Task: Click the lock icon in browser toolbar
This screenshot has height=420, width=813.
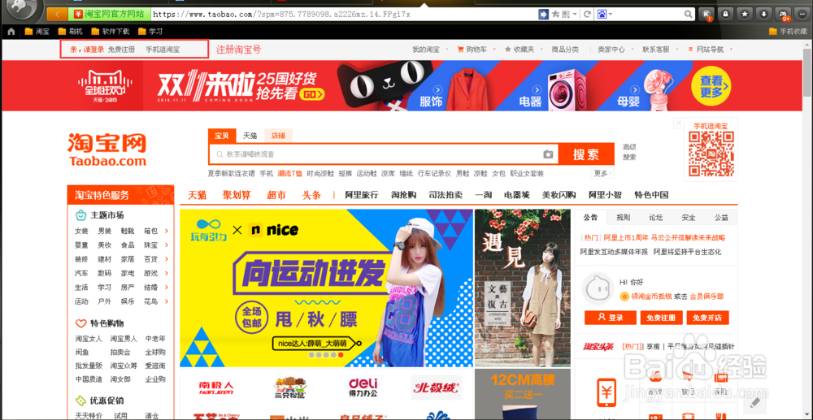Action: (726, 15)
